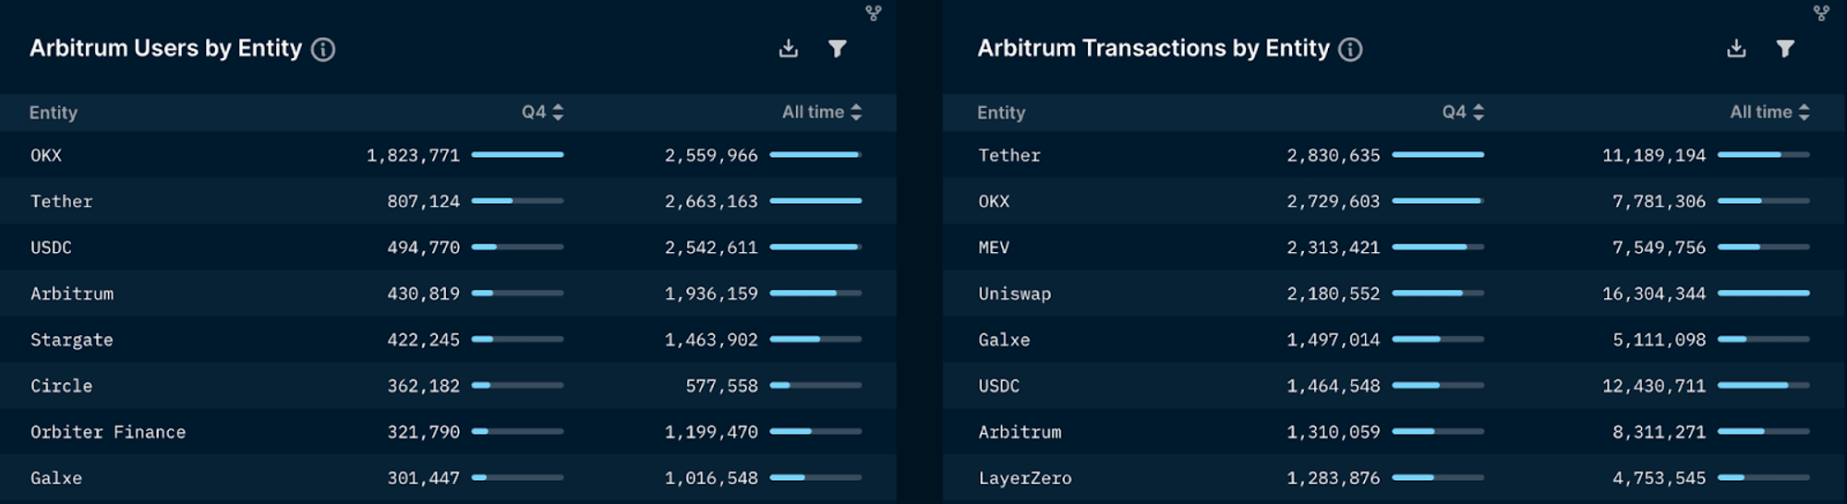Click Stargate entity name

tap(72, 340)
